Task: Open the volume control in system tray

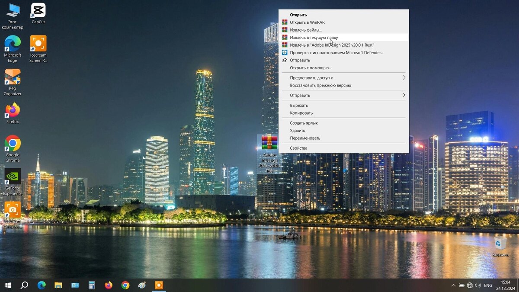Action: [478, 286]
